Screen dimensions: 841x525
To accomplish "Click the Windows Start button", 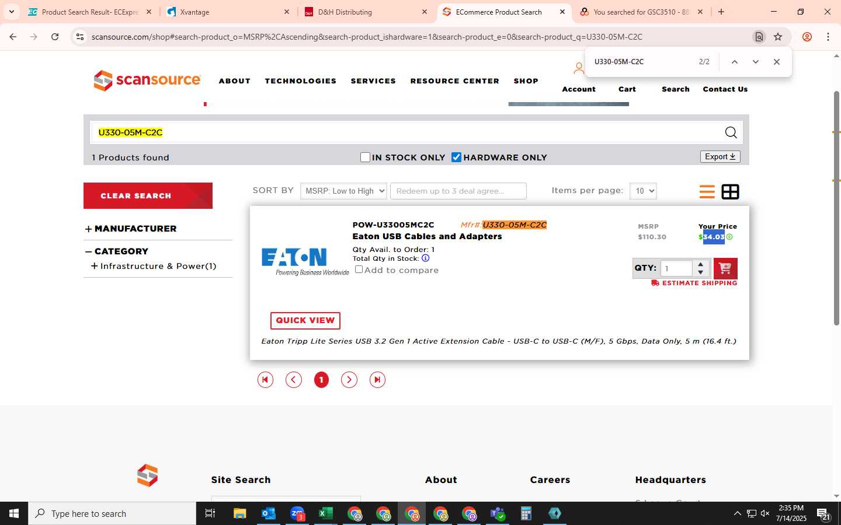I will (x=14, y=513).
